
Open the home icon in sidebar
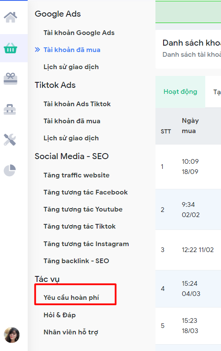point(10,17)
